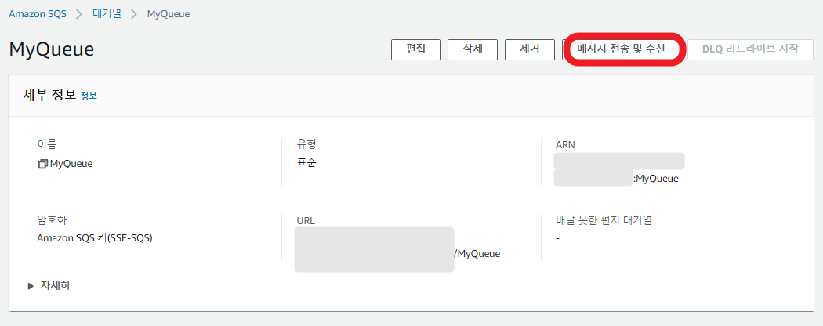Image resolution: width=823 pixels, height=326 pixels.
Task: Click the 유형 label
Action: coord(306,144)
